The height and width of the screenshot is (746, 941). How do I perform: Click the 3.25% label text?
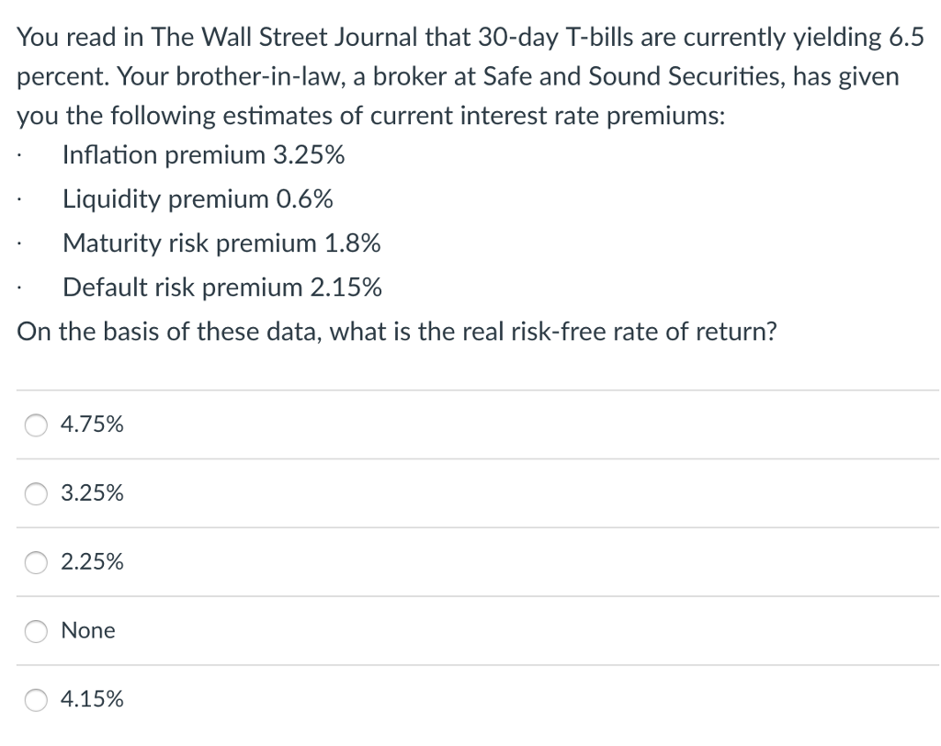[91, 493]
